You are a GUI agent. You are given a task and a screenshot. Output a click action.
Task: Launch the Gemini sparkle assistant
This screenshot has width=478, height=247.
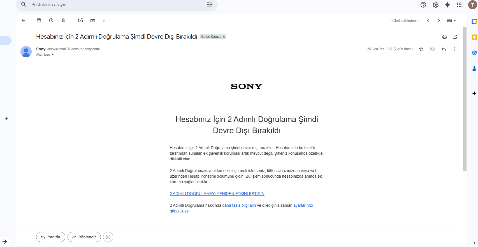point(447,5)
